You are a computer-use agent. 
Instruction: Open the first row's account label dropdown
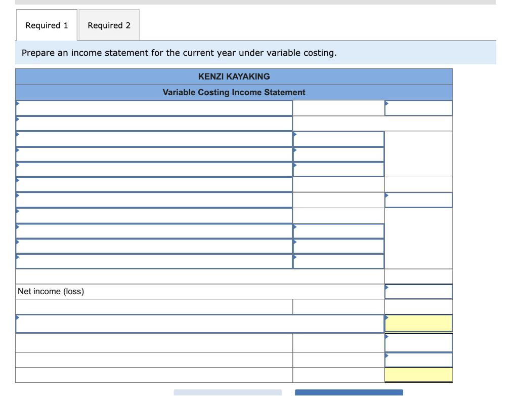coord(154,108)
